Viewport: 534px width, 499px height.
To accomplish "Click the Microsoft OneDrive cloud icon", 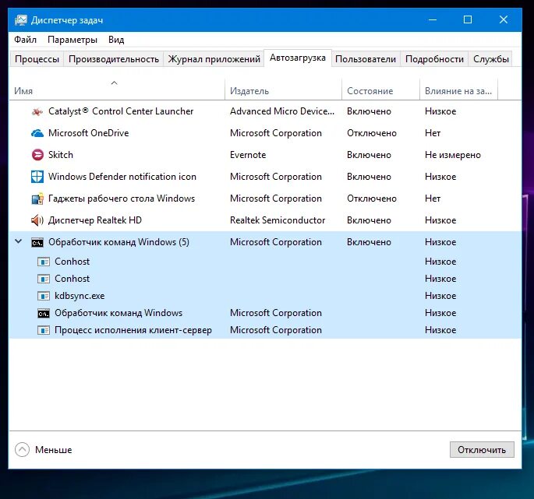I will (37, 133).
